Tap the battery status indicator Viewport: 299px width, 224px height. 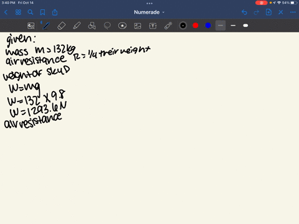(294, 2)
